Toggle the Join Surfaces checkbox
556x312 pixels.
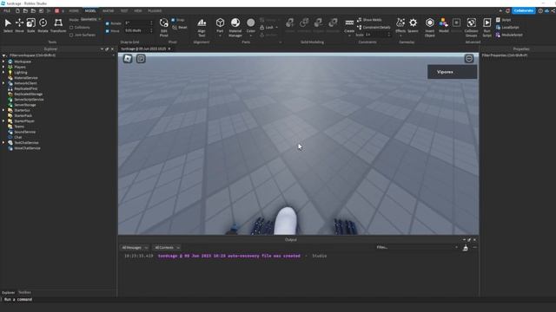[71, 35]
